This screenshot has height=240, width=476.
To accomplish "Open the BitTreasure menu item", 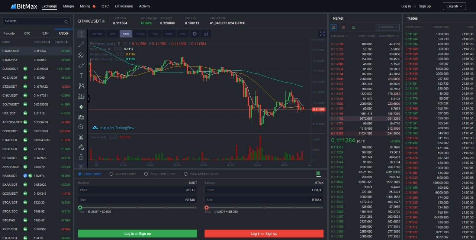I will pos(124,6).
